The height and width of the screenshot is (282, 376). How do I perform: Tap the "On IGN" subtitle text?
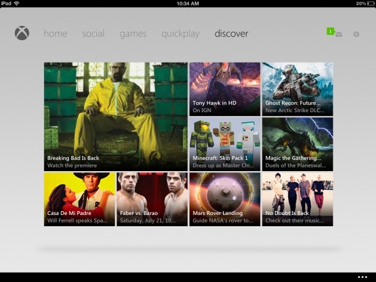pyautogui.click(x=202, y=110)
